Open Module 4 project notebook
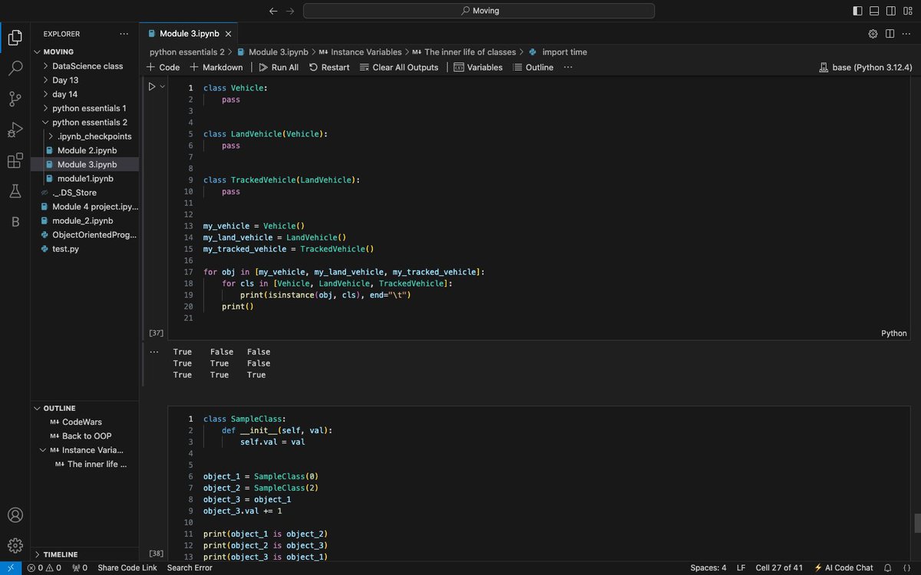The image size is (921, 575). pyautogui.click(x=84, y=207)
